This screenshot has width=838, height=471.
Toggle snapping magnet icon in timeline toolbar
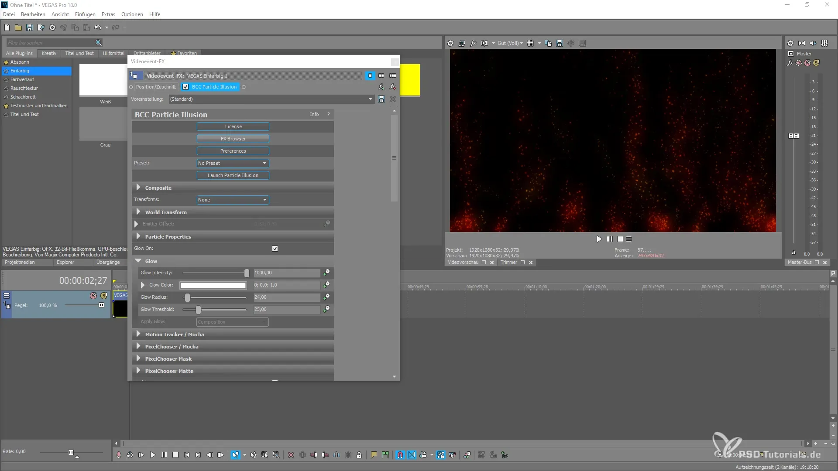[400, 455]
